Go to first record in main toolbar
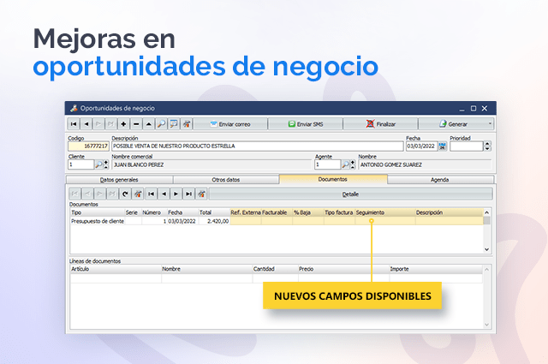548x364 pixels. tap(74, 124)
